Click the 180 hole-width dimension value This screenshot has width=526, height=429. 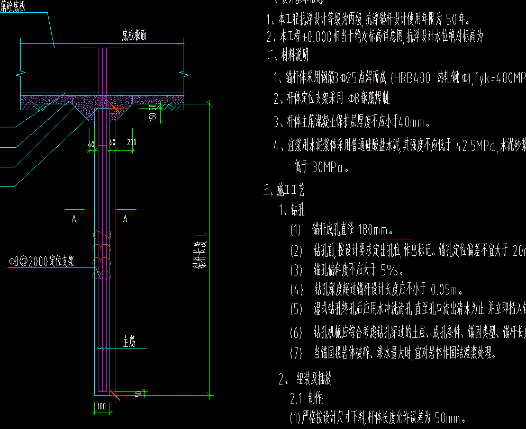point(102,407)
